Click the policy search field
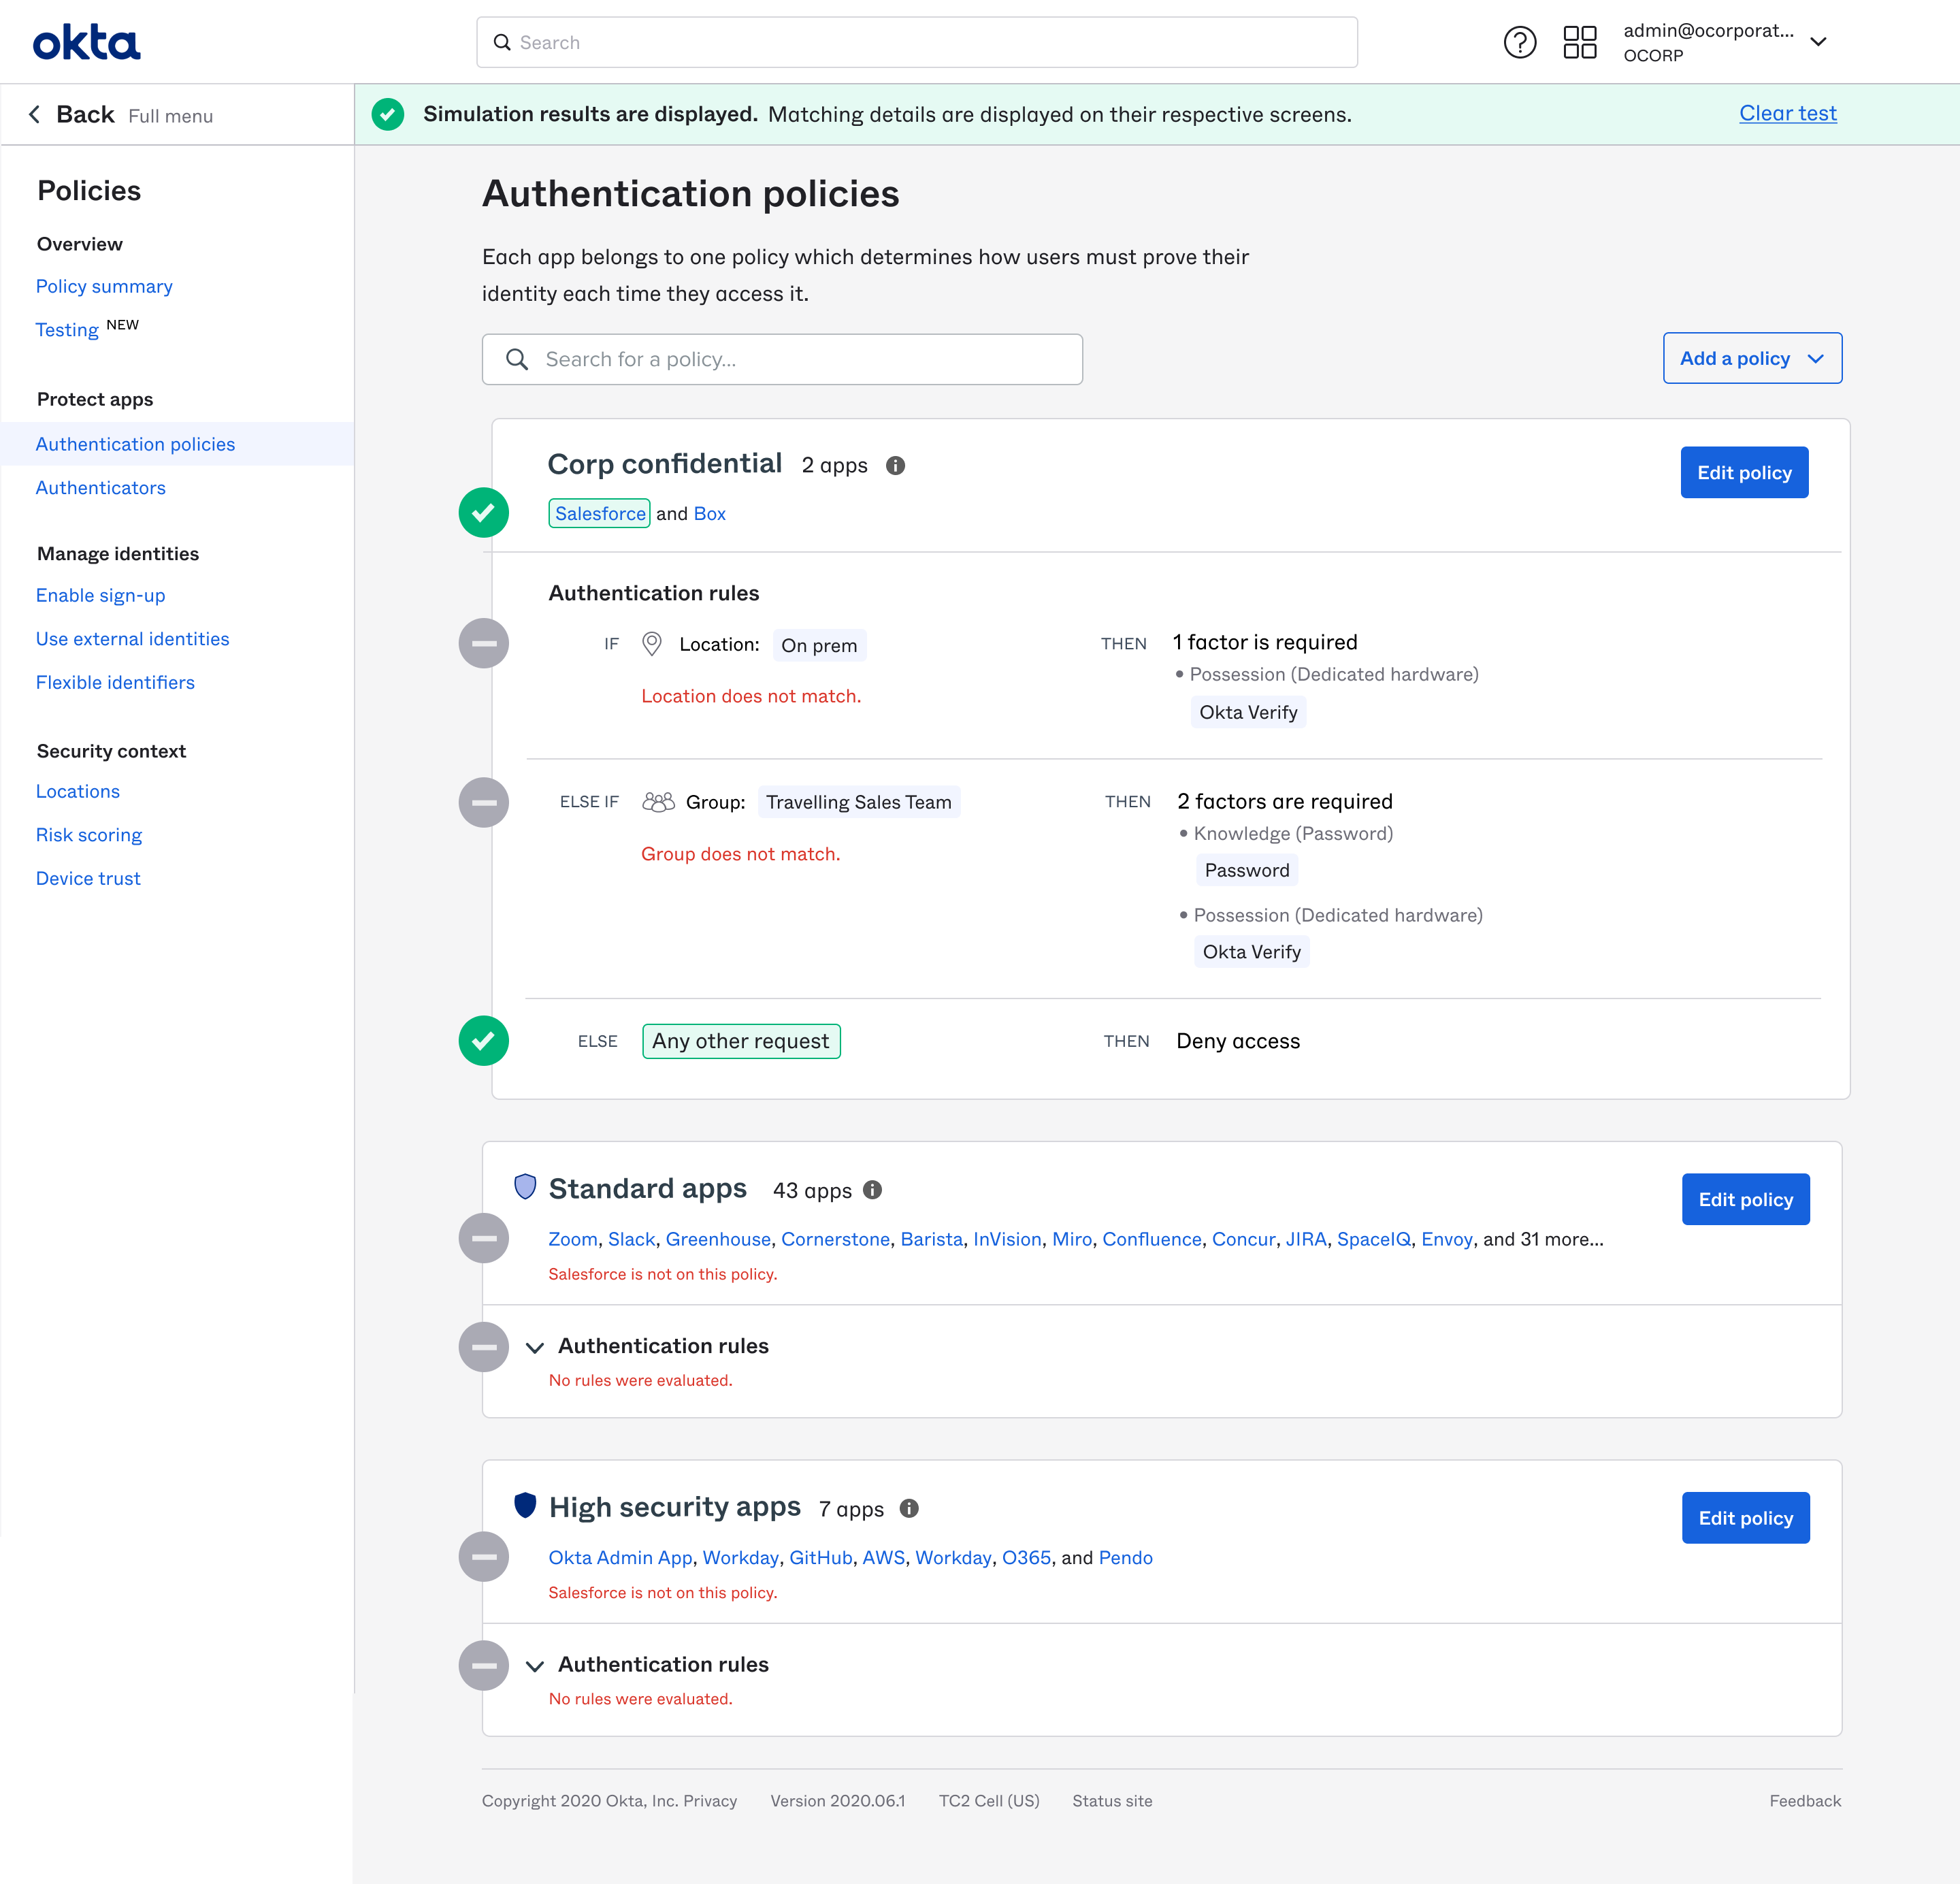The height and width of the screenshot is (1884, 1960). [782, 358]
